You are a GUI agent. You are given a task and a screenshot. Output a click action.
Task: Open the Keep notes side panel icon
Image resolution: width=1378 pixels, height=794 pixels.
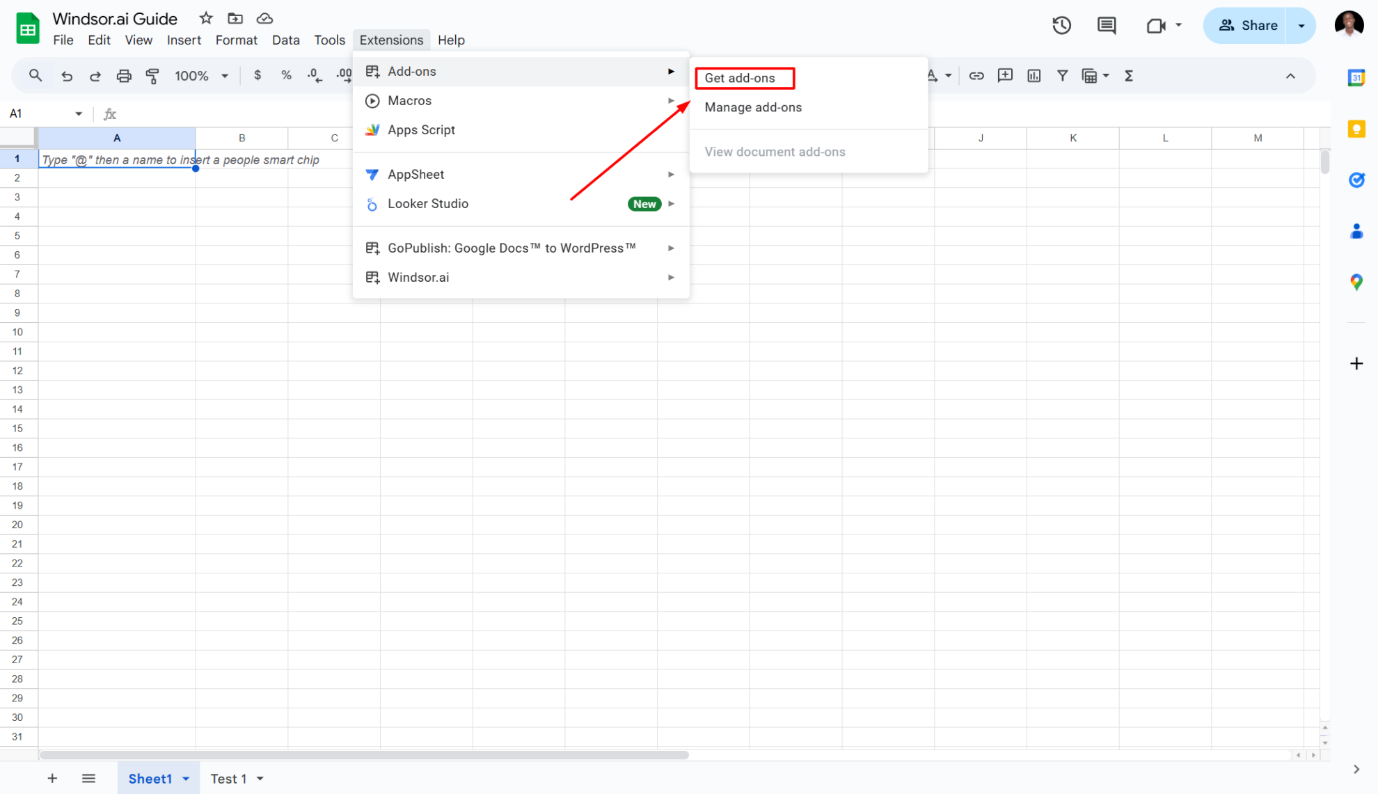pos(1356,129)
